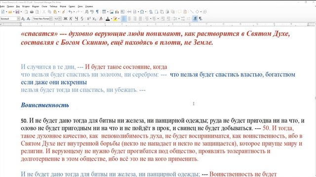Insert field icon

click(135, 12)
